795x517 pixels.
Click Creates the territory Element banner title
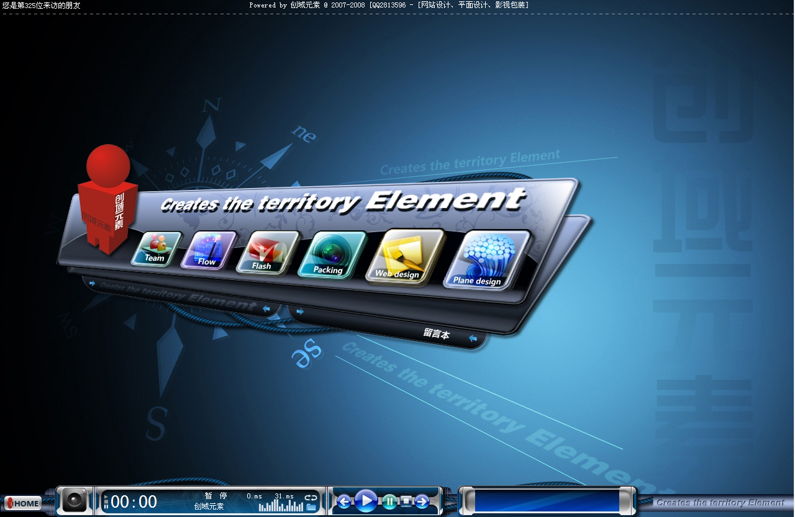click(x=343, y=202)
